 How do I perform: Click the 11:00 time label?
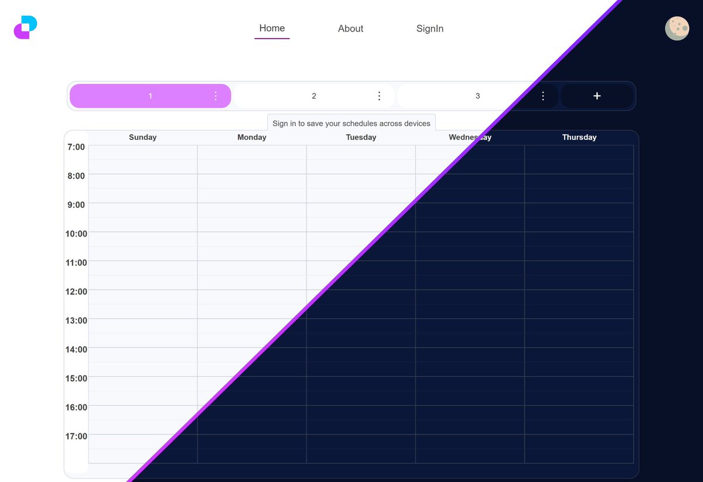pyautogui.click(x=76, y=263)
